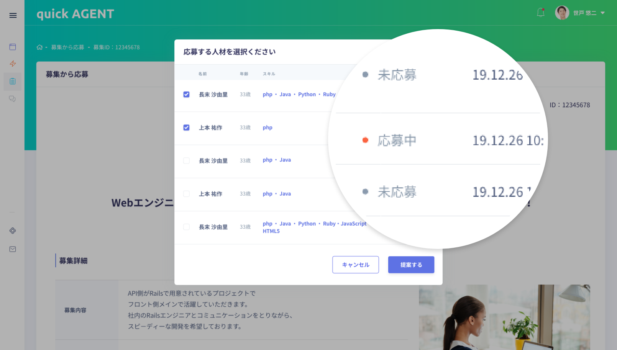Open the Python skill tag link
The image size is (617, 350).
point(307,94)
